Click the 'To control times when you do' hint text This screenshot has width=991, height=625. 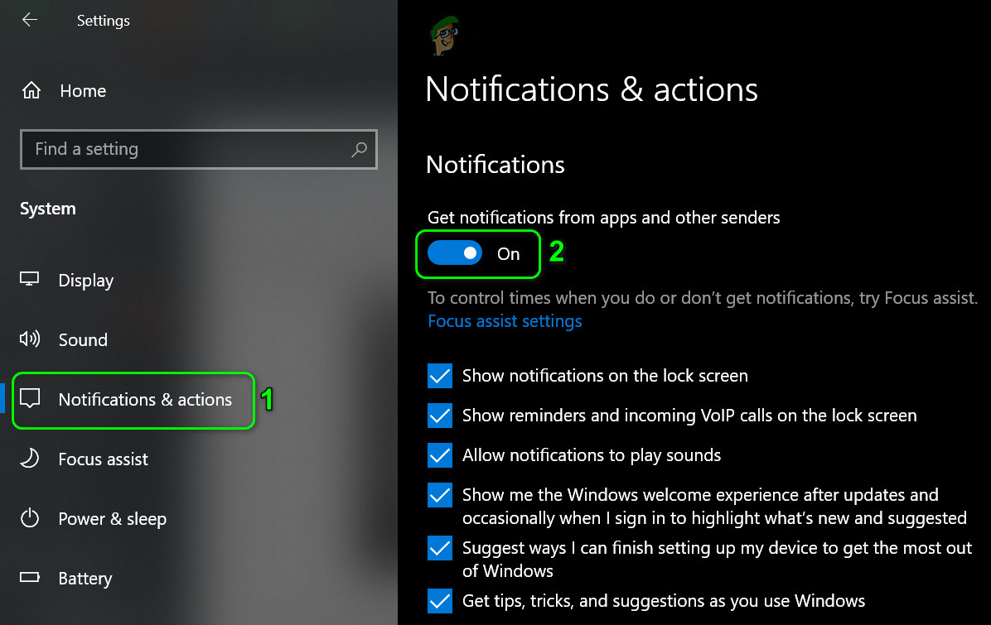pos(703,298)
